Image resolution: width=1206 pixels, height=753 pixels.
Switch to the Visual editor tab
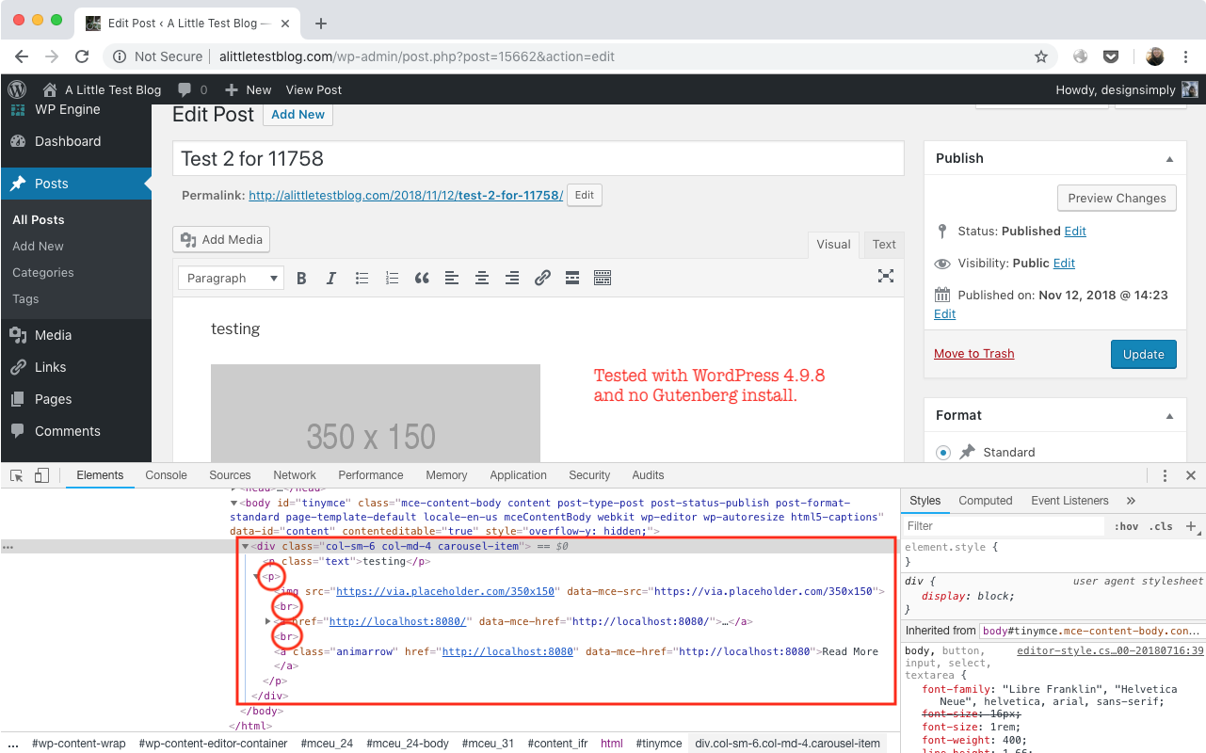833,244
